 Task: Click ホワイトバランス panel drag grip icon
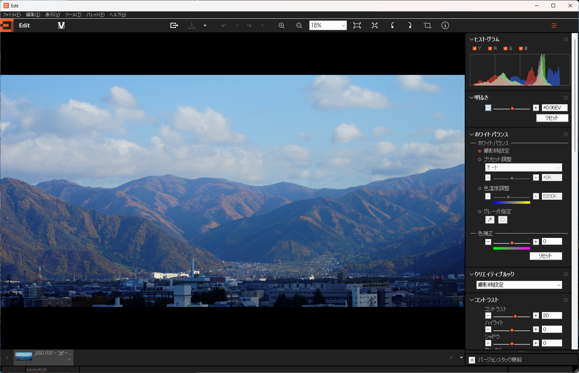point(566,134)
